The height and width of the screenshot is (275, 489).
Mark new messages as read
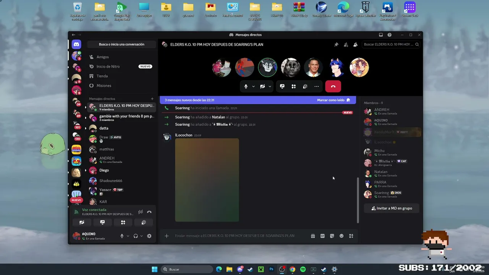(333, 100)
